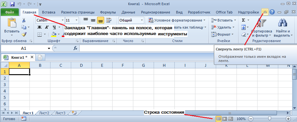This screenshot has height=122, width=297.
Task: Switch to the Данные tab
Action: click(128, 12)
